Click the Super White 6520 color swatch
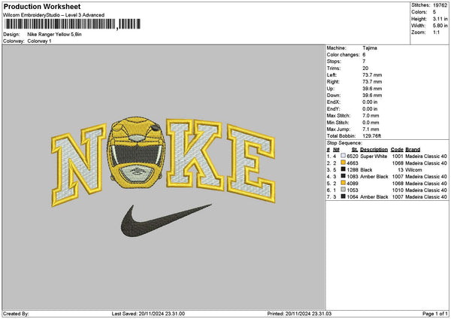Viewport: 451px width, 319px height. click(x=343, y=156)
